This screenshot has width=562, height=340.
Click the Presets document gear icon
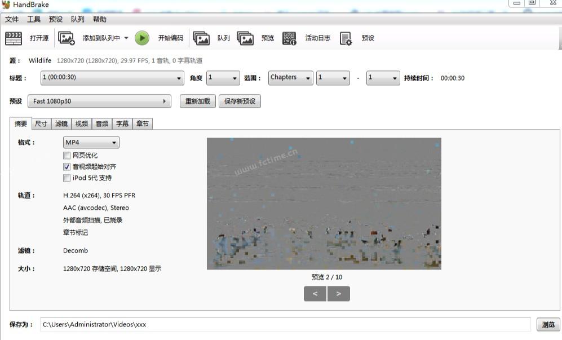pyautogui.click(x=346, y=38)
